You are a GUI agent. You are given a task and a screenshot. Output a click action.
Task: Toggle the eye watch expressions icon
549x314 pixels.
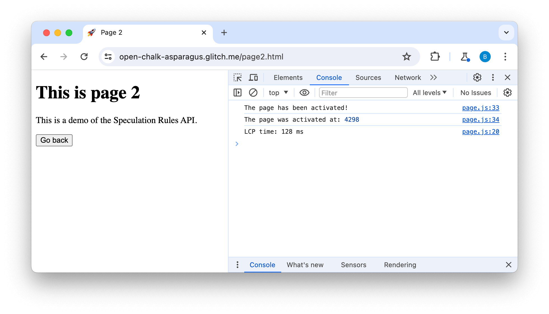[304, 92]
